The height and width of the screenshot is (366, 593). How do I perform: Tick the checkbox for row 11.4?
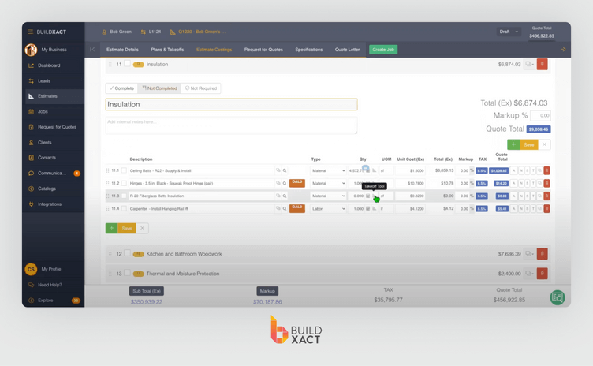pos(124,209)
